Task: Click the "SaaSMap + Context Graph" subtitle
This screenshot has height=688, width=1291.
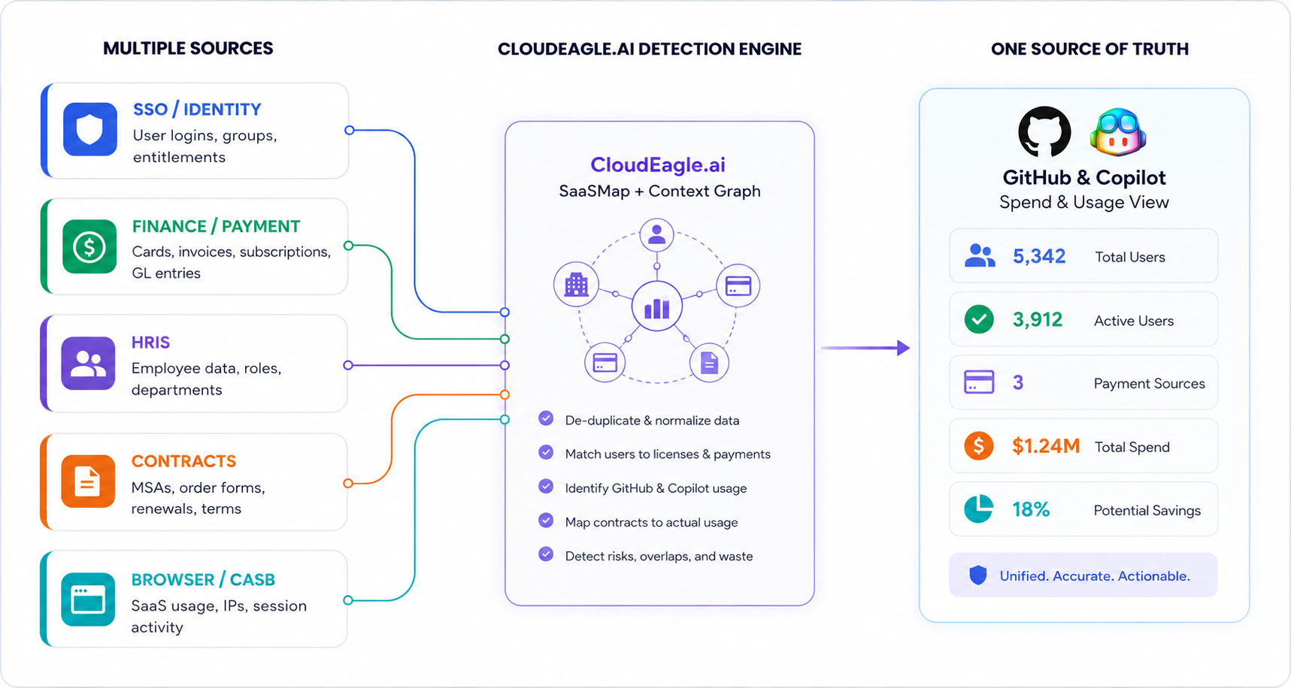Action: pyautogui.click(x=659, y=192)
